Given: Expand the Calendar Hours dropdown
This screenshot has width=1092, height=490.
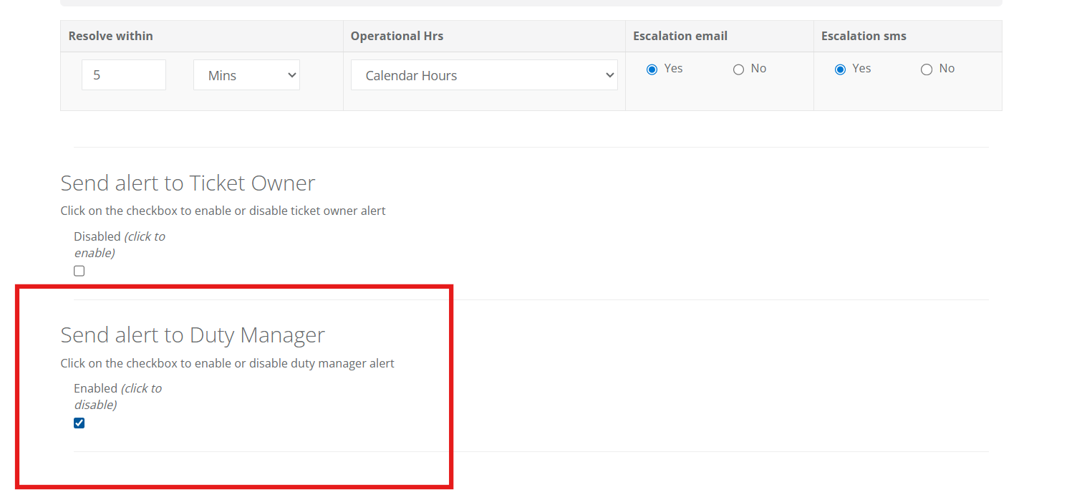Looking at the screenshot, I should tap(483, 75).
